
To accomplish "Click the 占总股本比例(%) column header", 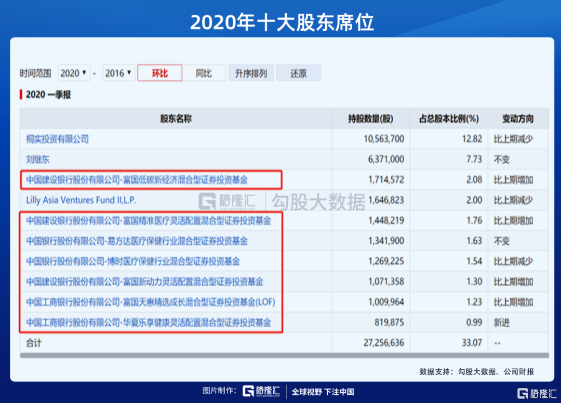I will pyautogui.click(x=449, y=119).
